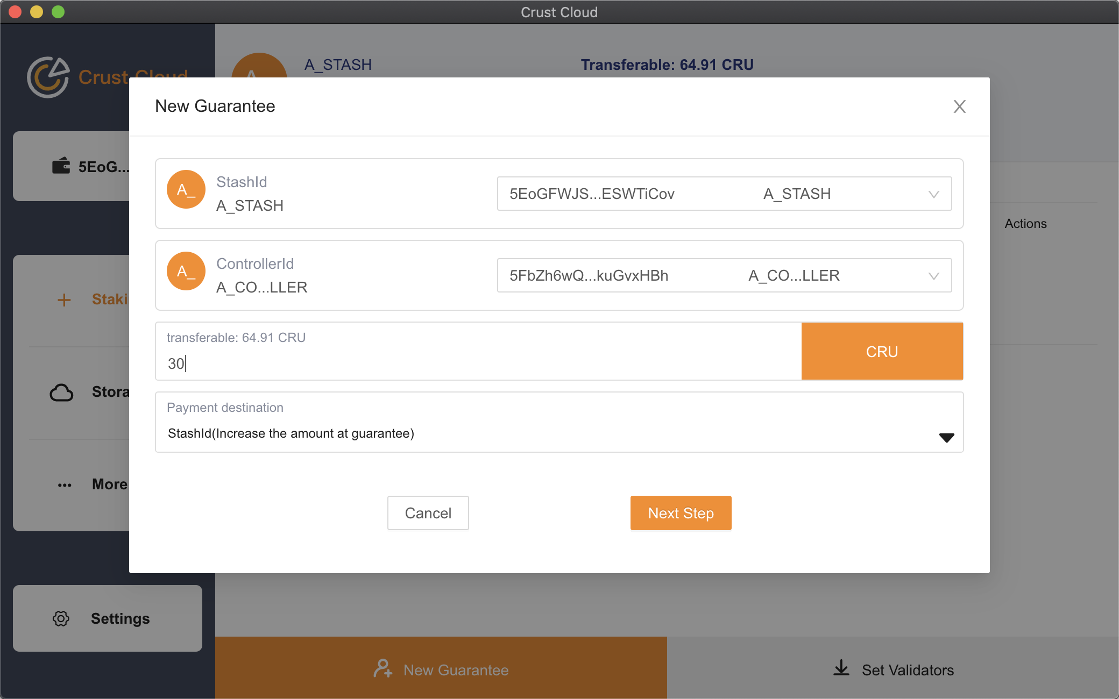
Task: Switch to the Set Validators tab
Action: (x=893, y=669)
